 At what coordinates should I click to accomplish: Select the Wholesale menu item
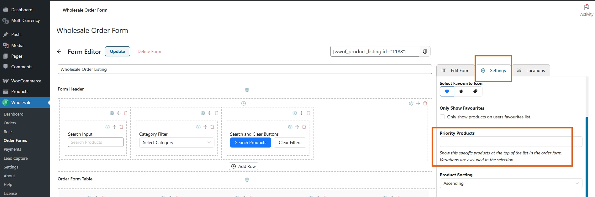coord(25,102)
